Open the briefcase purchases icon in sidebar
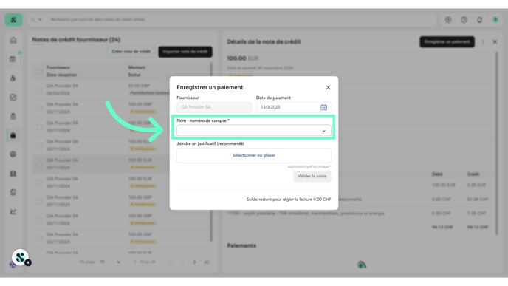The width and height of the screenshot is (508, 286). [13, 135]
